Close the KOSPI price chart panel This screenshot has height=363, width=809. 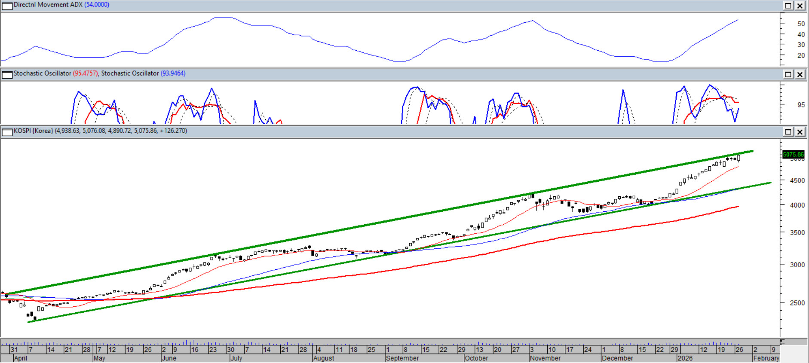800,132
